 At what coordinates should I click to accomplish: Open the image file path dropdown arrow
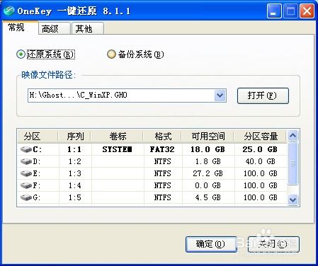coord(220,96)
